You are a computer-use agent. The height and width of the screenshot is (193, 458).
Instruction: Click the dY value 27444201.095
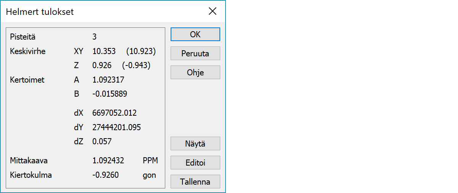click(116, 128)
